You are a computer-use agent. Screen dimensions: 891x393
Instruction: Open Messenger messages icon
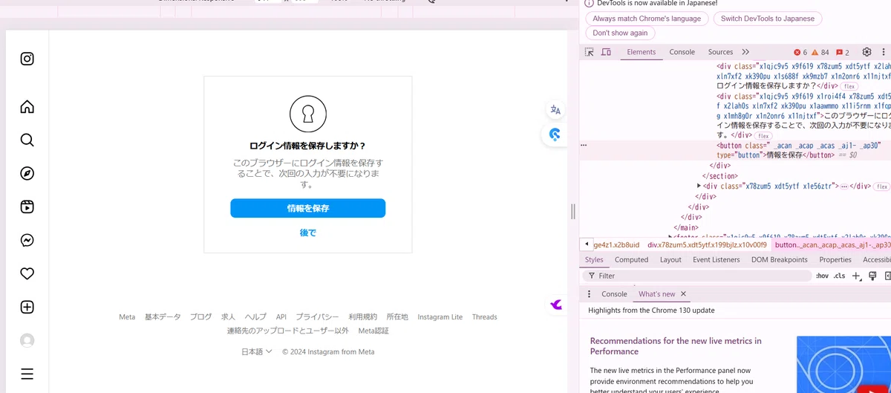[x=27, y=241]
